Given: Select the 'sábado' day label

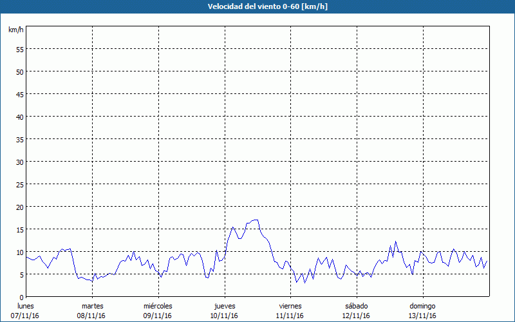Looking at the screenshot, I should (356, 305).
